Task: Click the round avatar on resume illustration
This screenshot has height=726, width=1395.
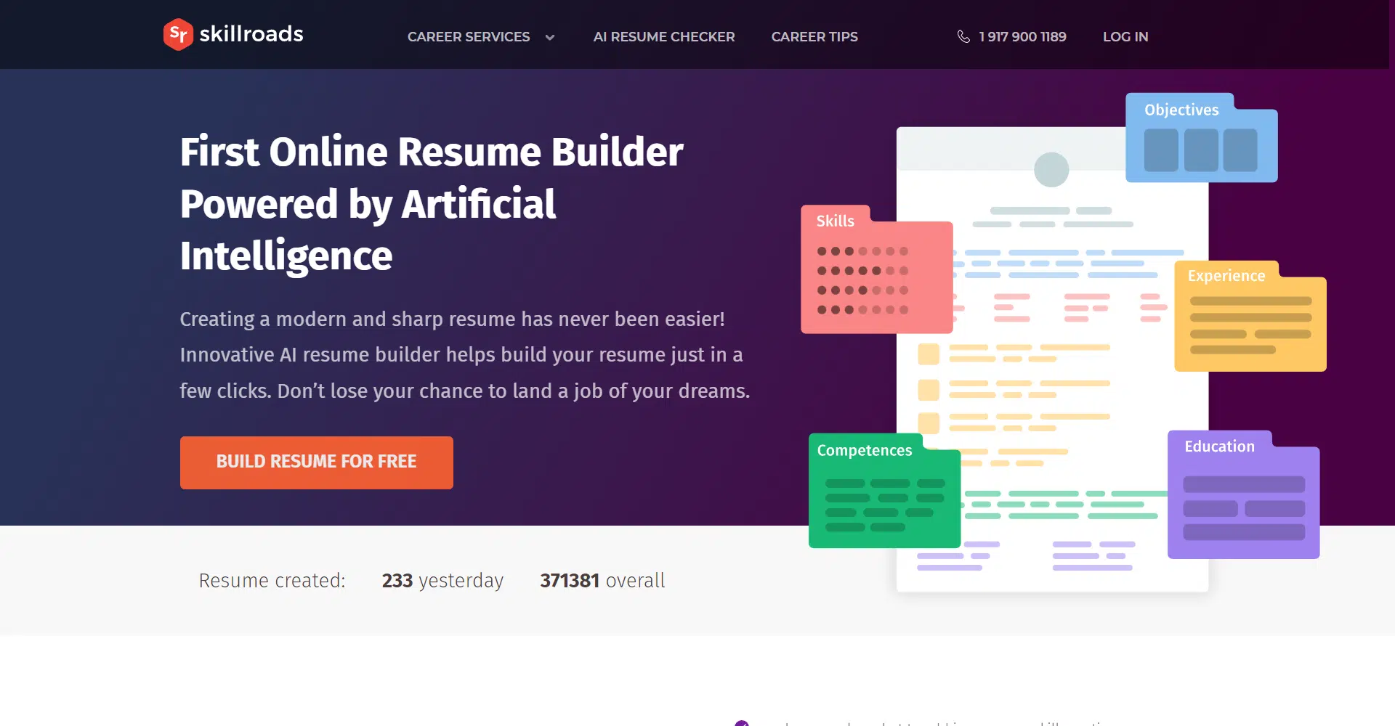Action: pos(1051,170)
